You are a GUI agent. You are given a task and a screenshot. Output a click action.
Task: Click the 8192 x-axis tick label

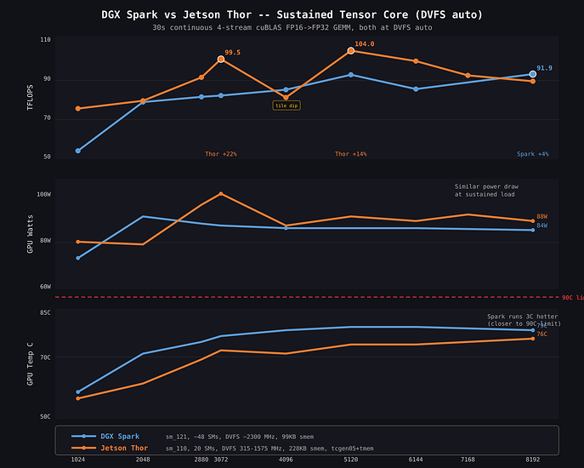coord(533,459)
